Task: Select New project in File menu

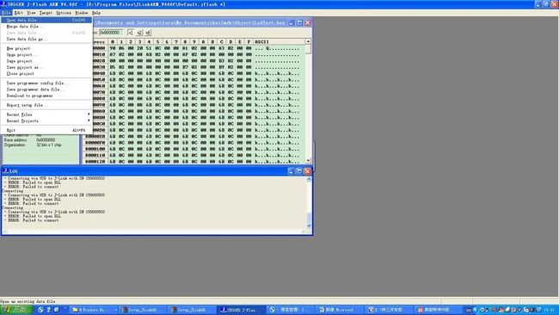Action: click(46, 48)
